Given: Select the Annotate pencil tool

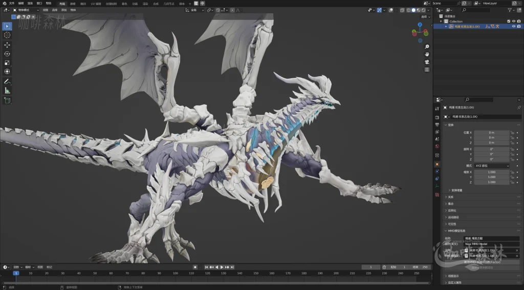Looking at the screenshot, I should [7, 81].
